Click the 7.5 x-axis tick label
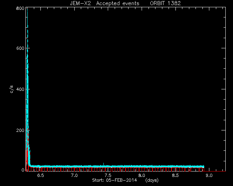 (108, 175)
